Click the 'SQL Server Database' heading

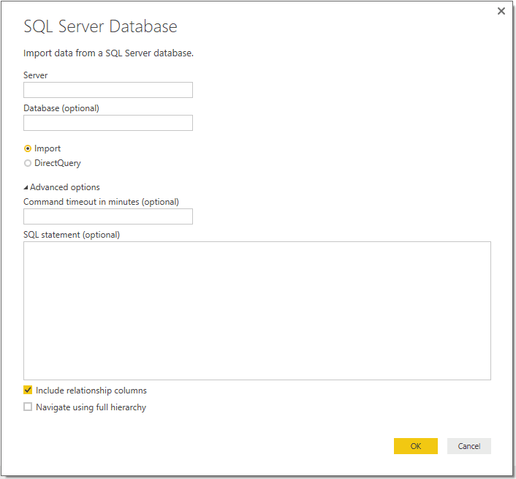pos(100,26)
